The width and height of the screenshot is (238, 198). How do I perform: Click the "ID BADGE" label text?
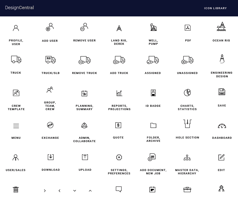[x=153, y=106]
